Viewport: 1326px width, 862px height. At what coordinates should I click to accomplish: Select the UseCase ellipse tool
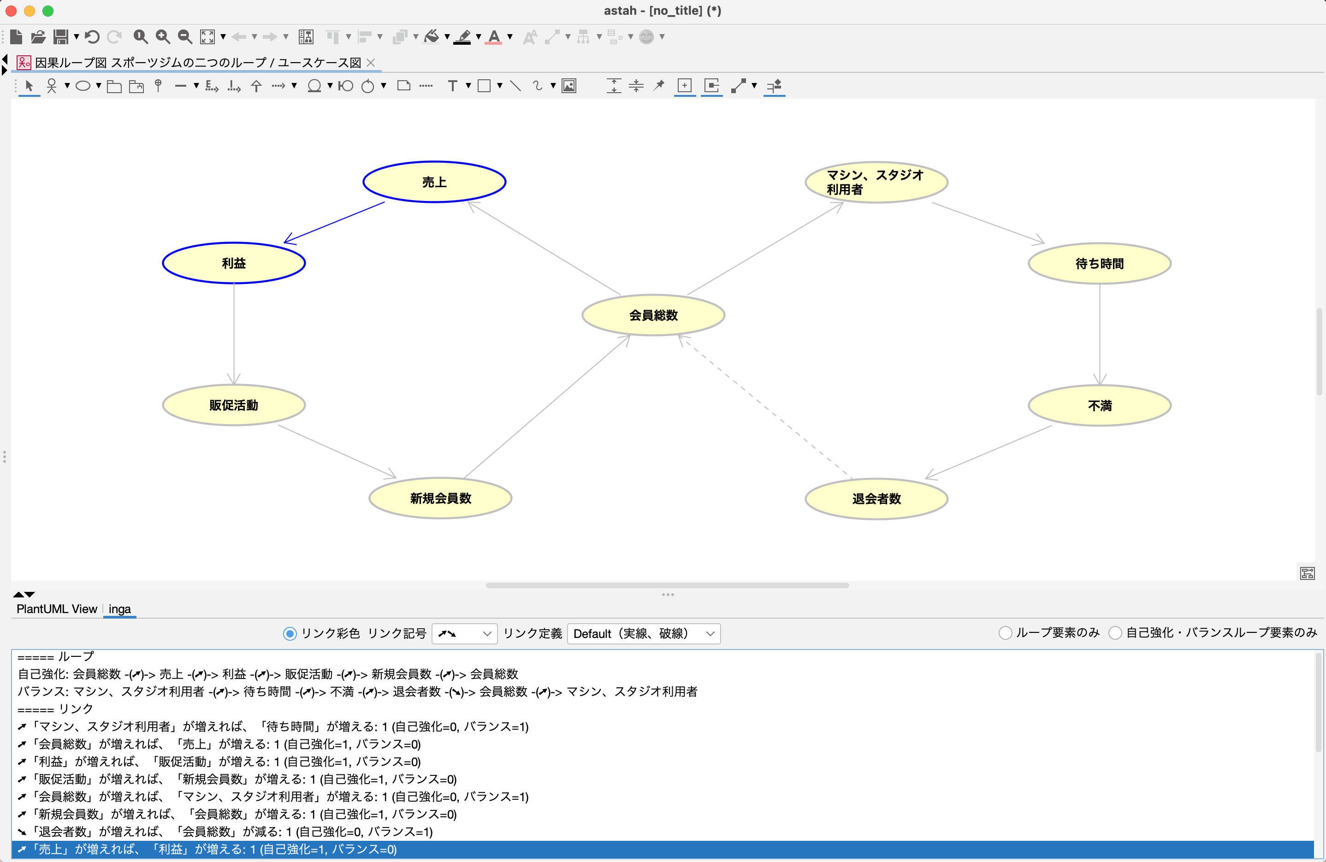pyautogui.click(x=83, y=86)
